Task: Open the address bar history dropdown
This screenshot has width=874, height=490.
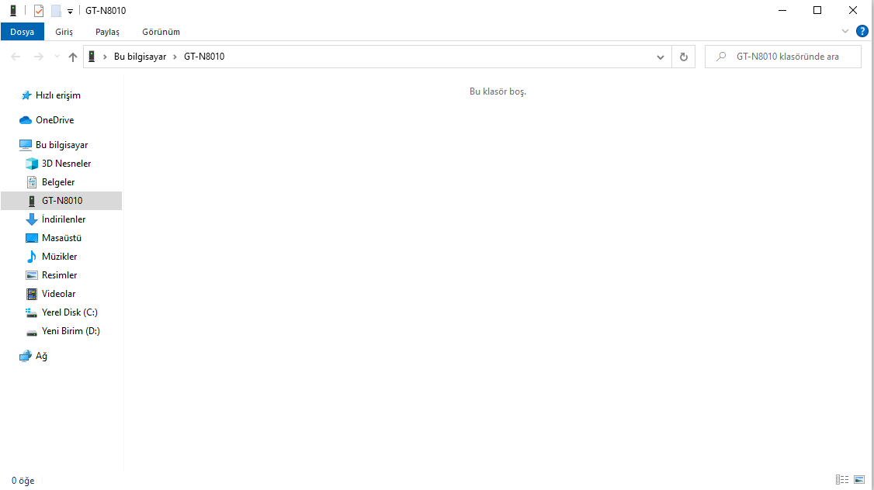Action: tap(661, 57)
